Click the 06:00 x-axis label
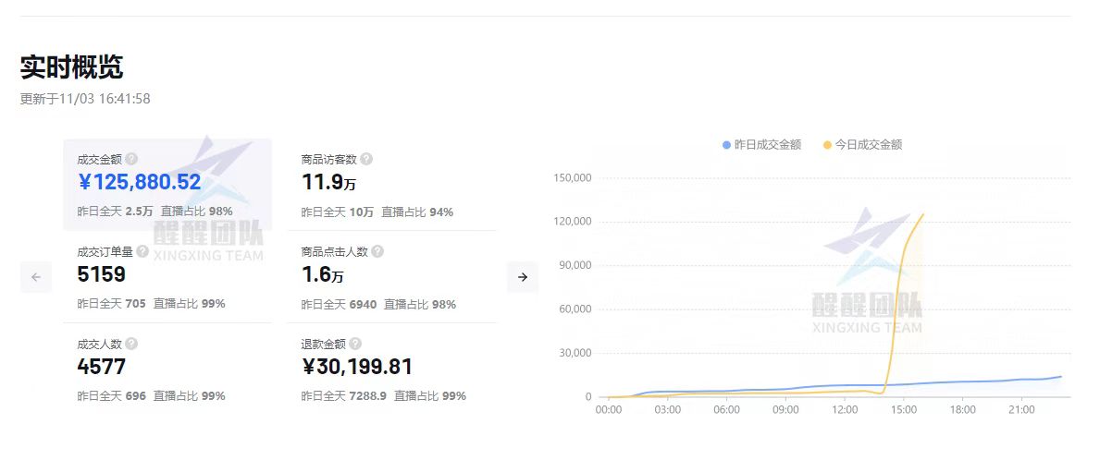 point(726,410)
